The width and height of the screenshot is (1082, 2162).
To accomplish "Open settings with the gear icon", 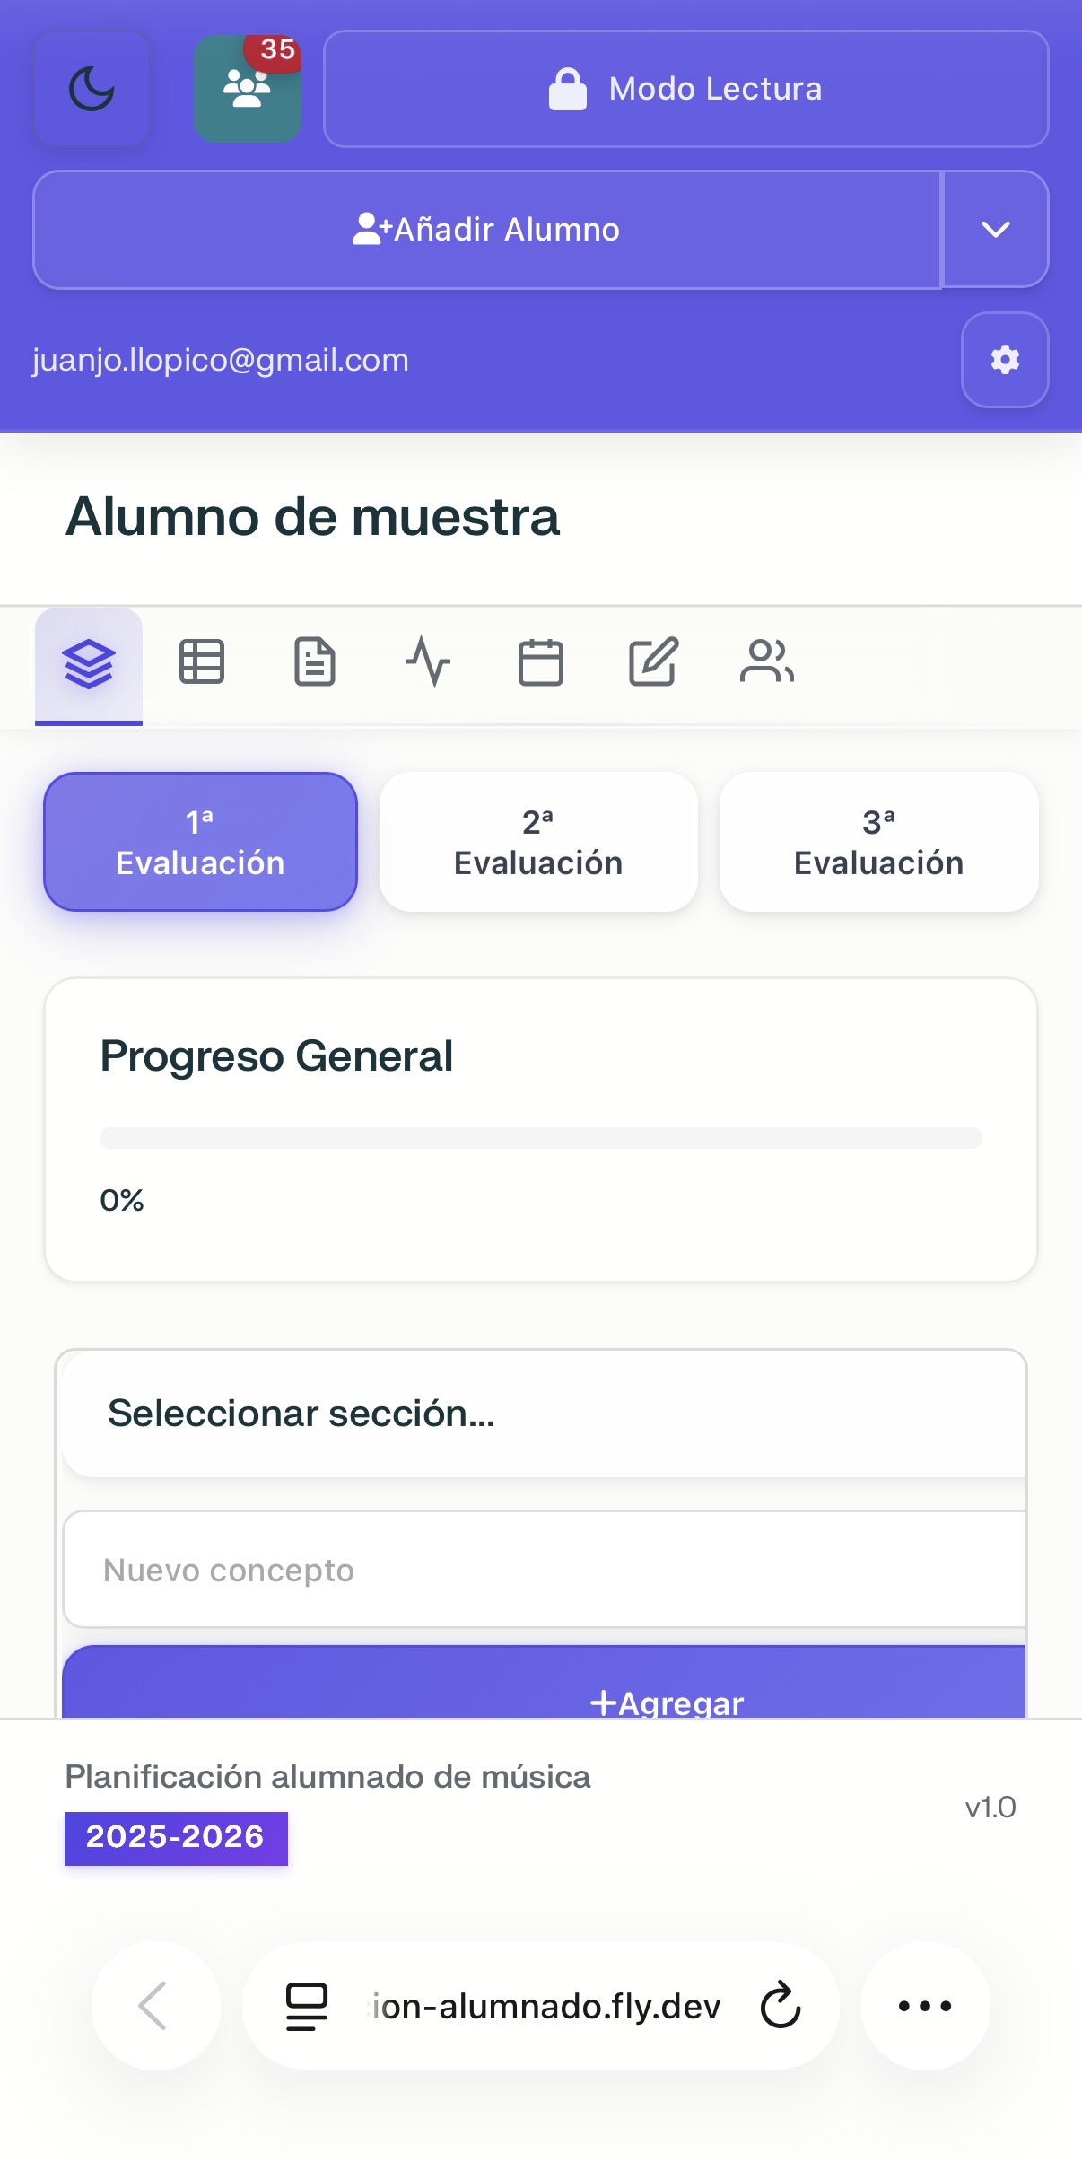I will point(1004,360).
